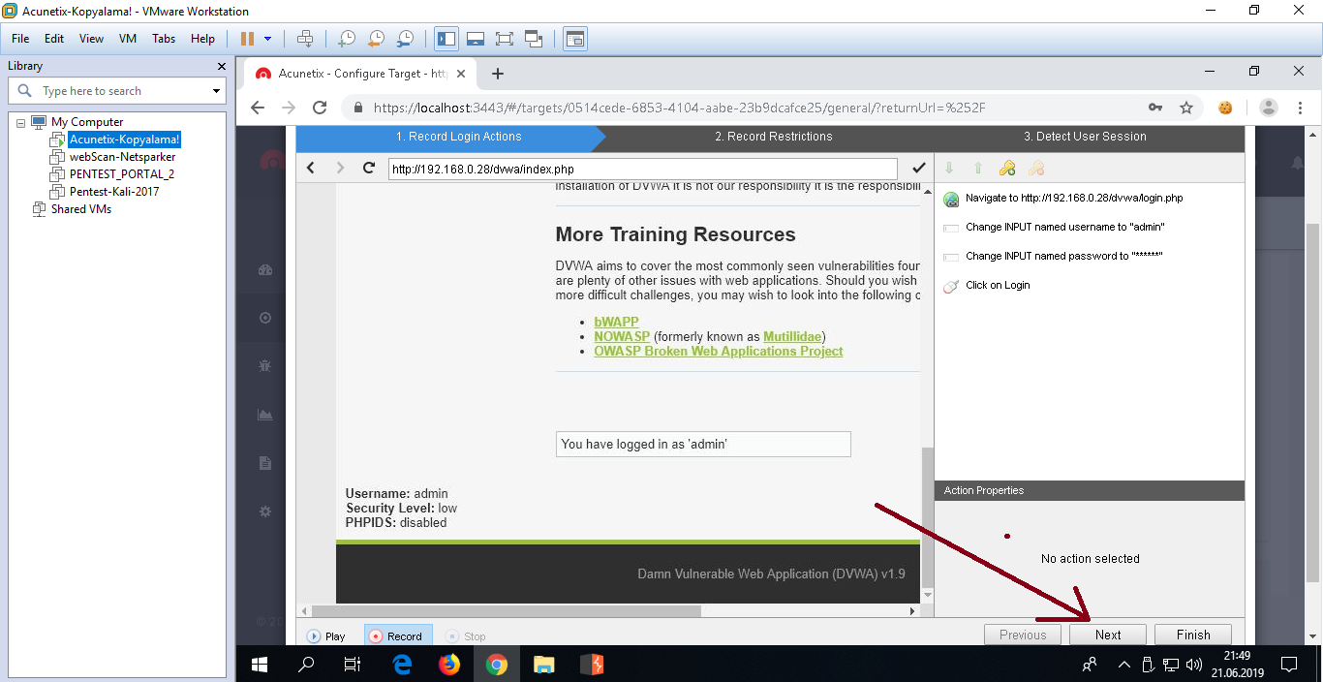Click send Ctrl+Alt+Del toolbar icon
This screenshot has height=682, width=1323.
(305, 39)
